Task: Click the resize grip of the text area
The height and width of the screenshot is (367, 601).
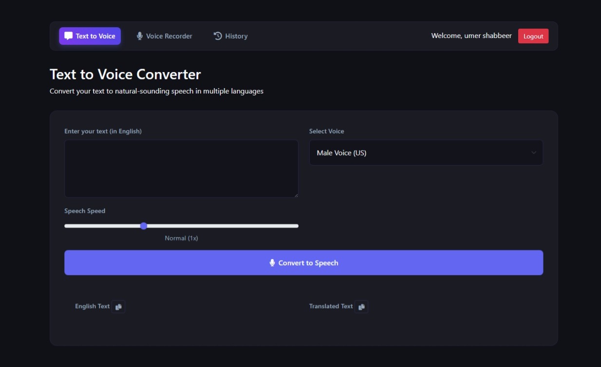Action: coord(295,195)
